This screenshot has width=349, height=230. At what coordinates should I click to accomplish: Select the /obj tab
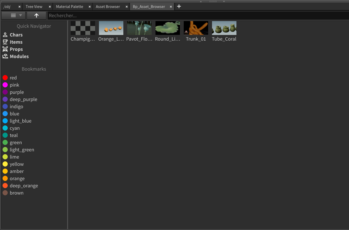7,7
